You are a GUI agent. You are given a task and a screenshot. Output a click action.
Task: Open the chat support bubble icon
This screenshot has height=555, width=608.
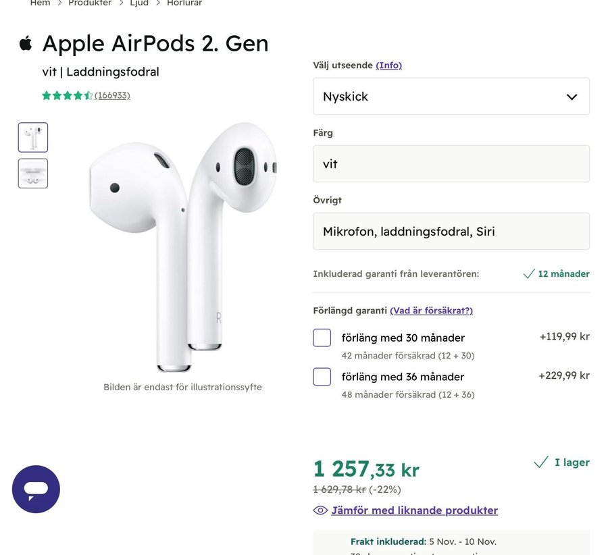pyautogui.click(x=36, y=490)
